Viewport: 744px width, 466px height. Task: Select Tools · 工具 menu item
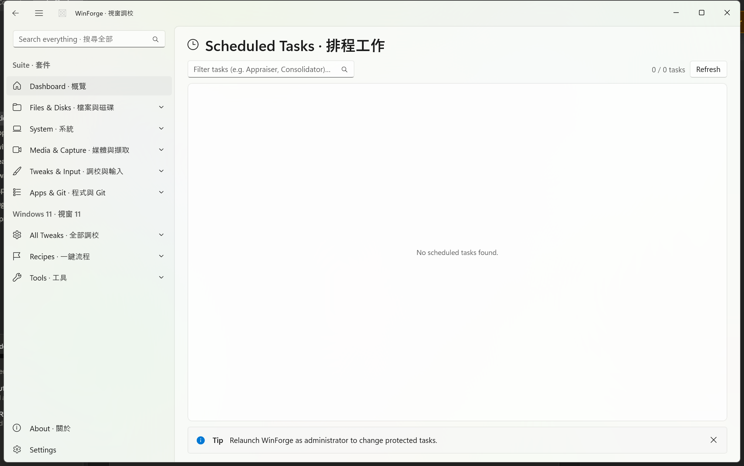click(89, 277)
